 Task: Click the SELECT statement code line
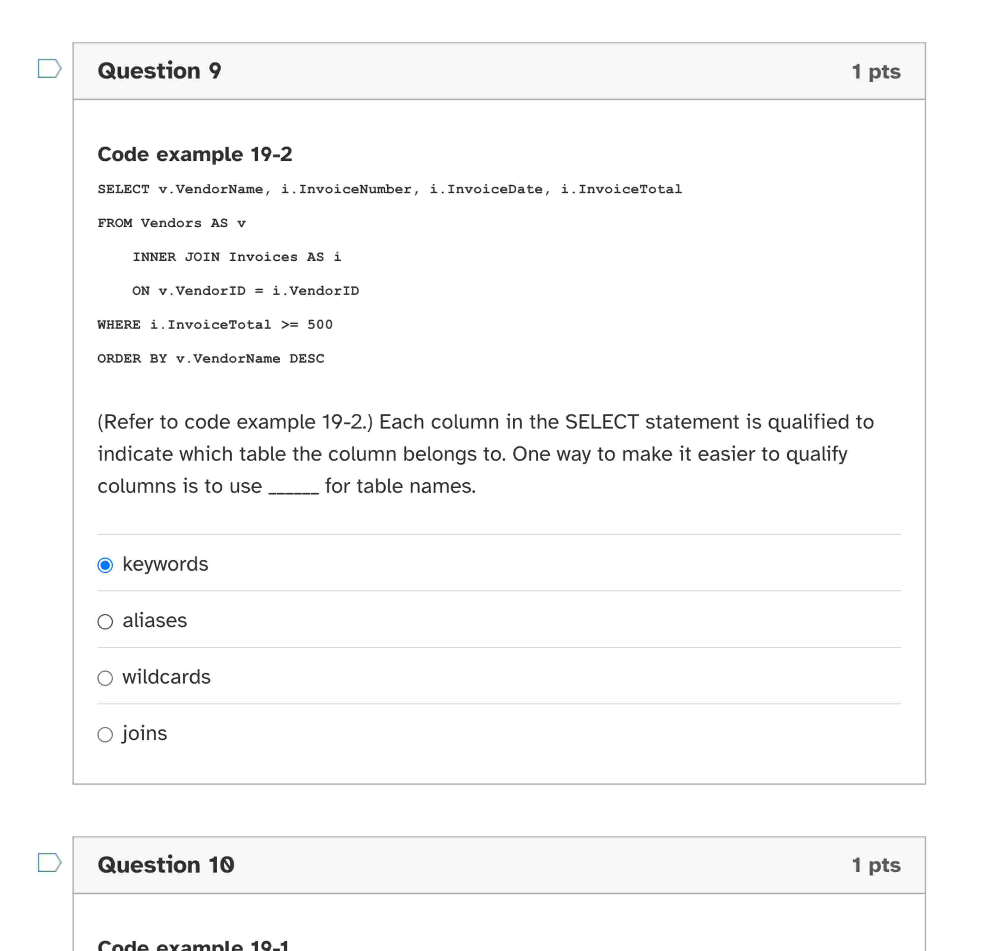(x=389, y=189)
